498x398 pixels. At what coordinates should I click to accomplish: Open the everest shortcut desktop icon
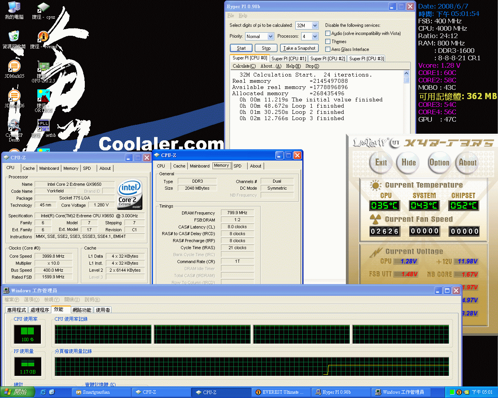43,40
